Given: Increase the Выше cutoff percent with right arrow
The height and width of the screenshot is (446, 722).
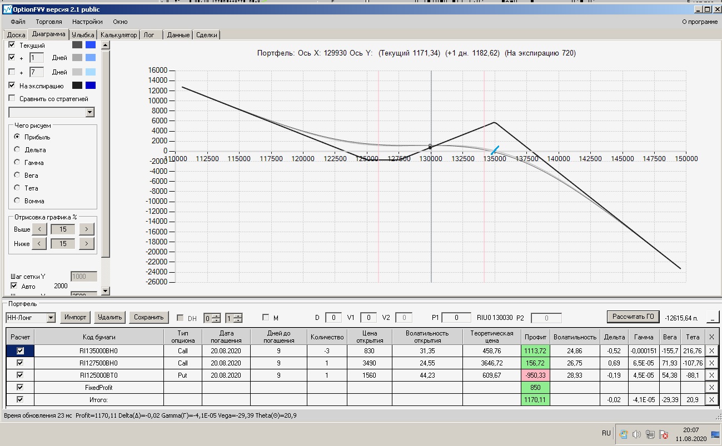Looking at the screenshot, I should tap(87, 229).
